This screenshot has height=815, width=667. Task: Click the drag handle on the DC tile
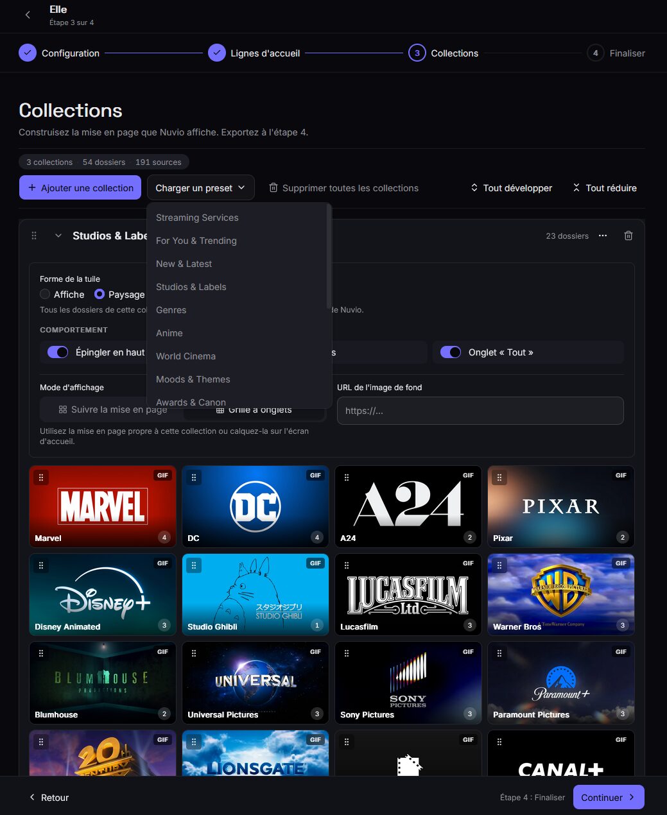coord(194,477)
